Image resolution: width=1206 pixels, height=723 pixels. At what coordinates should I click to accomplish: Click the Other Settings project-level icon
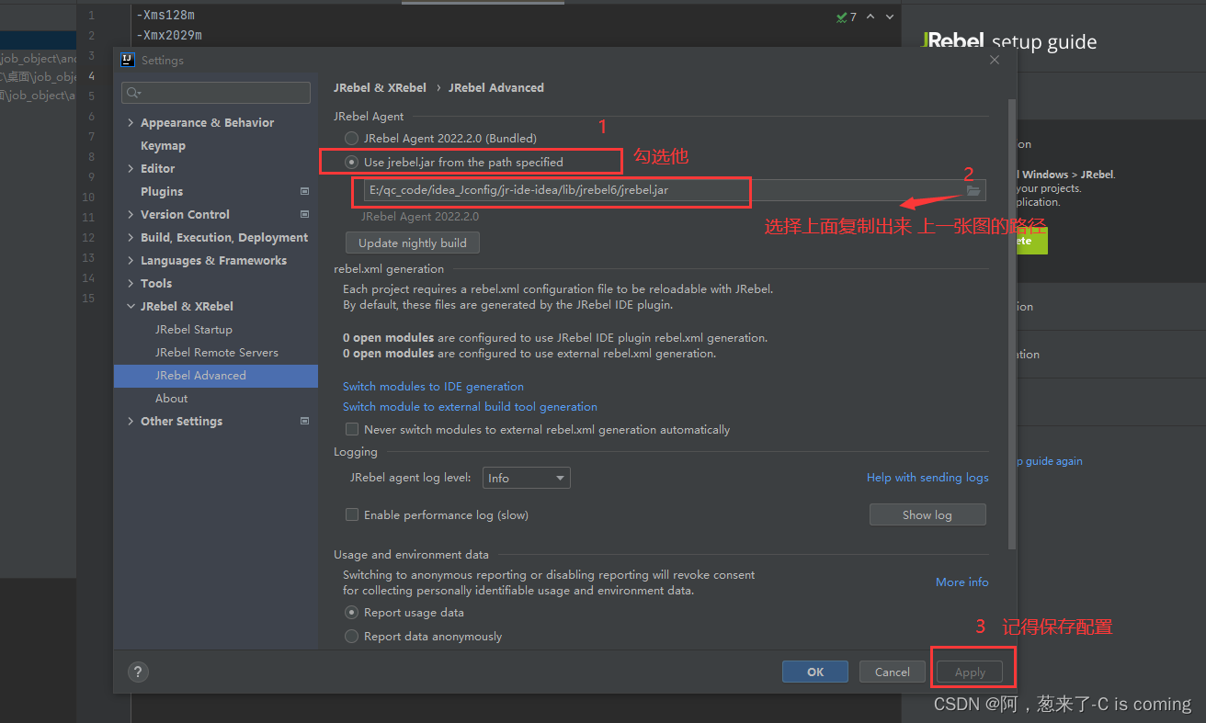(304, 421)
